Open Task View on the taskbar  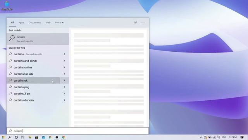pyautogui.click(x=23, y=137)
